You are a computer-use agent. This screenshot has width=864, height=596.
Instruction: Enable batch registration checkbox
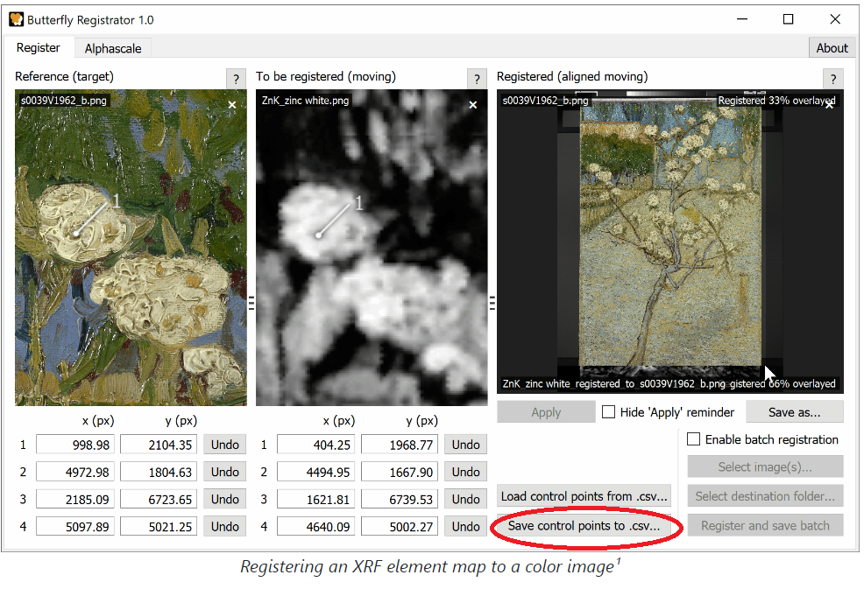(x=694, y=439)
